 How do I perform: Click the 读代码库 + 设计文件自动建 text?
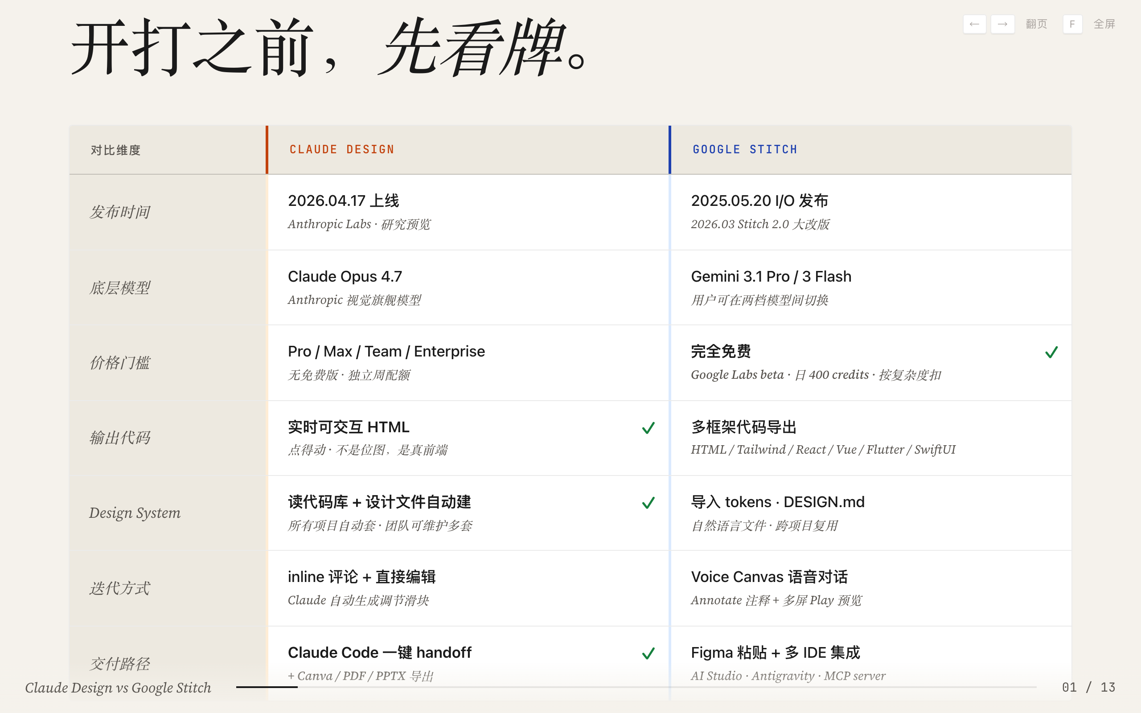coord(380,502)
